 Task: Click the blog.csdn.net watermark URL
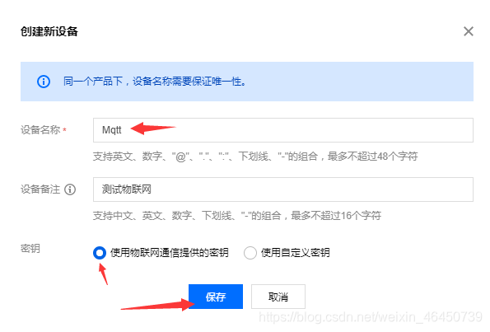click(x=371, y=317)
